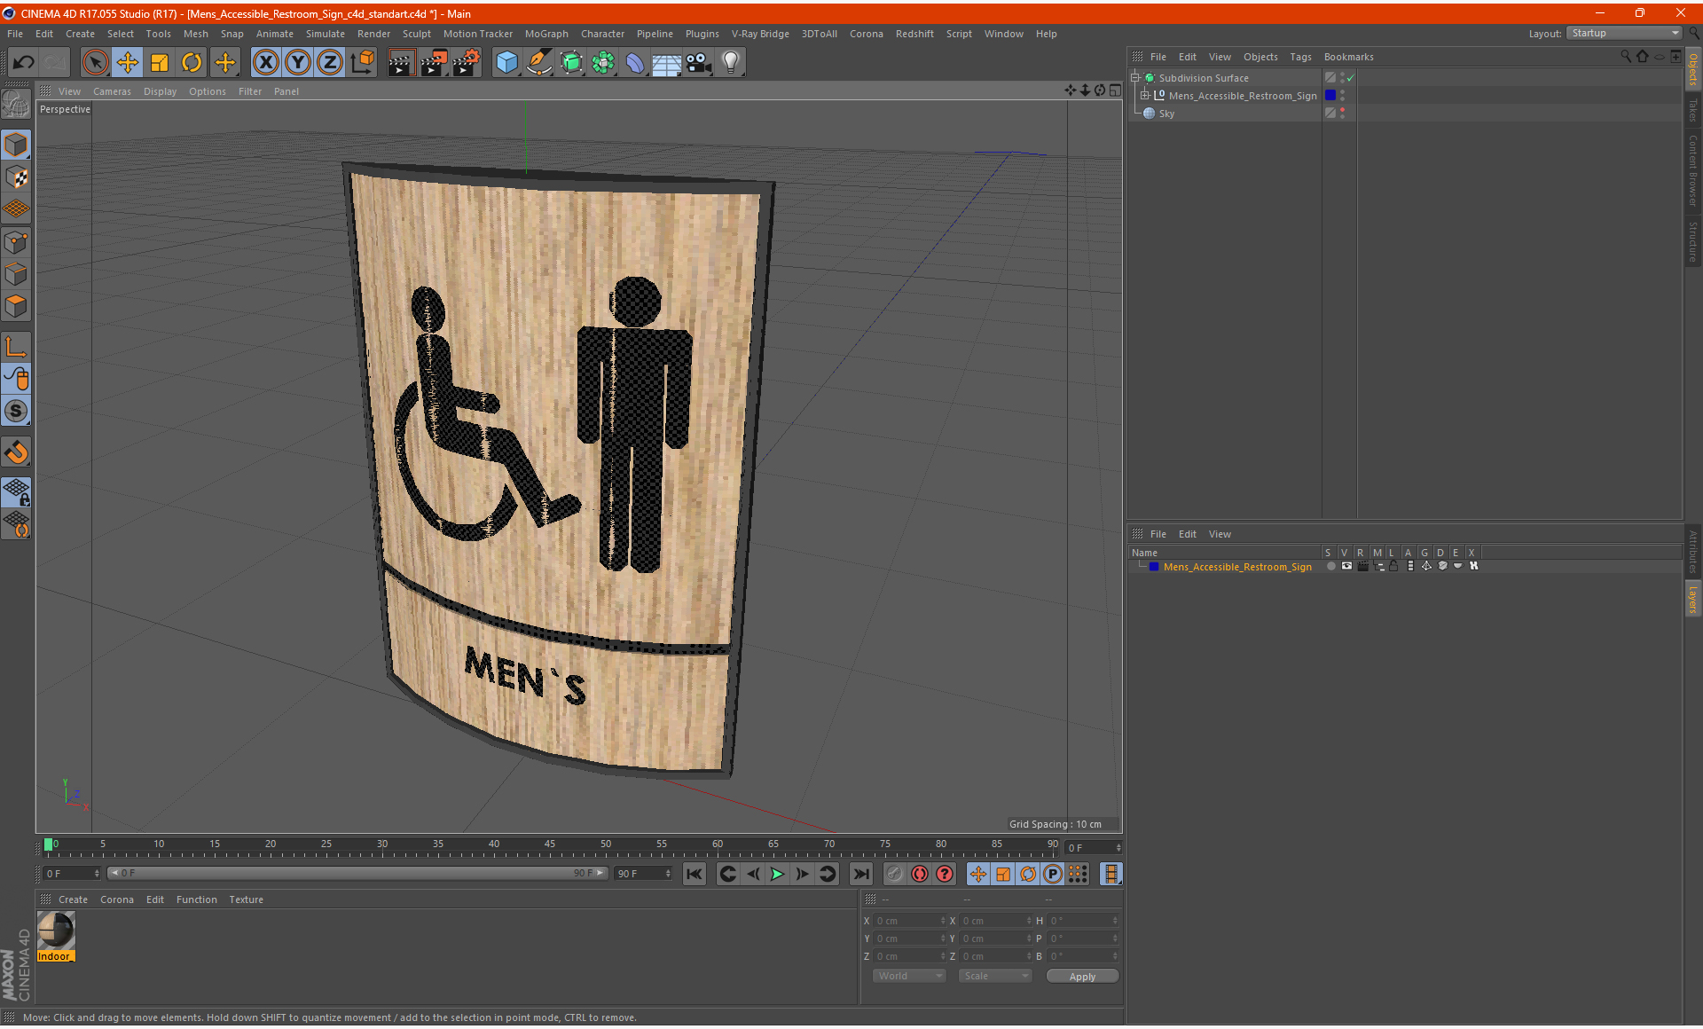Switch to Polygons mode
Screen dimensions: 1703x1029
coord(16,306)
